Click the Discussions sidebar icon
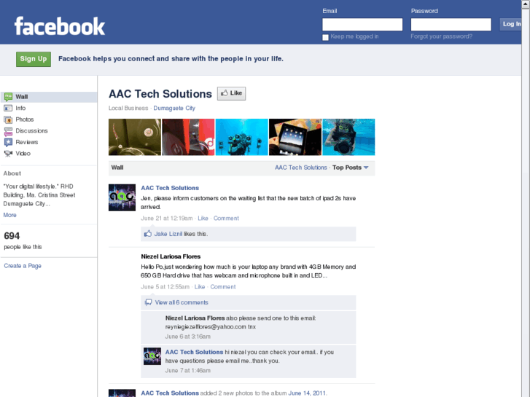This screenshot has height=397, width=530. pos(8,131)
